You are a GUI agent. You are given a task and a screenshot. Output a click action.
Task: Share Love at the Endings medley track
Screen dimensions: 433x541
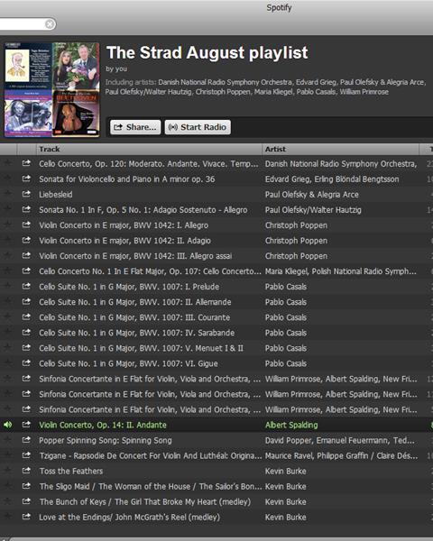point(26,516)
